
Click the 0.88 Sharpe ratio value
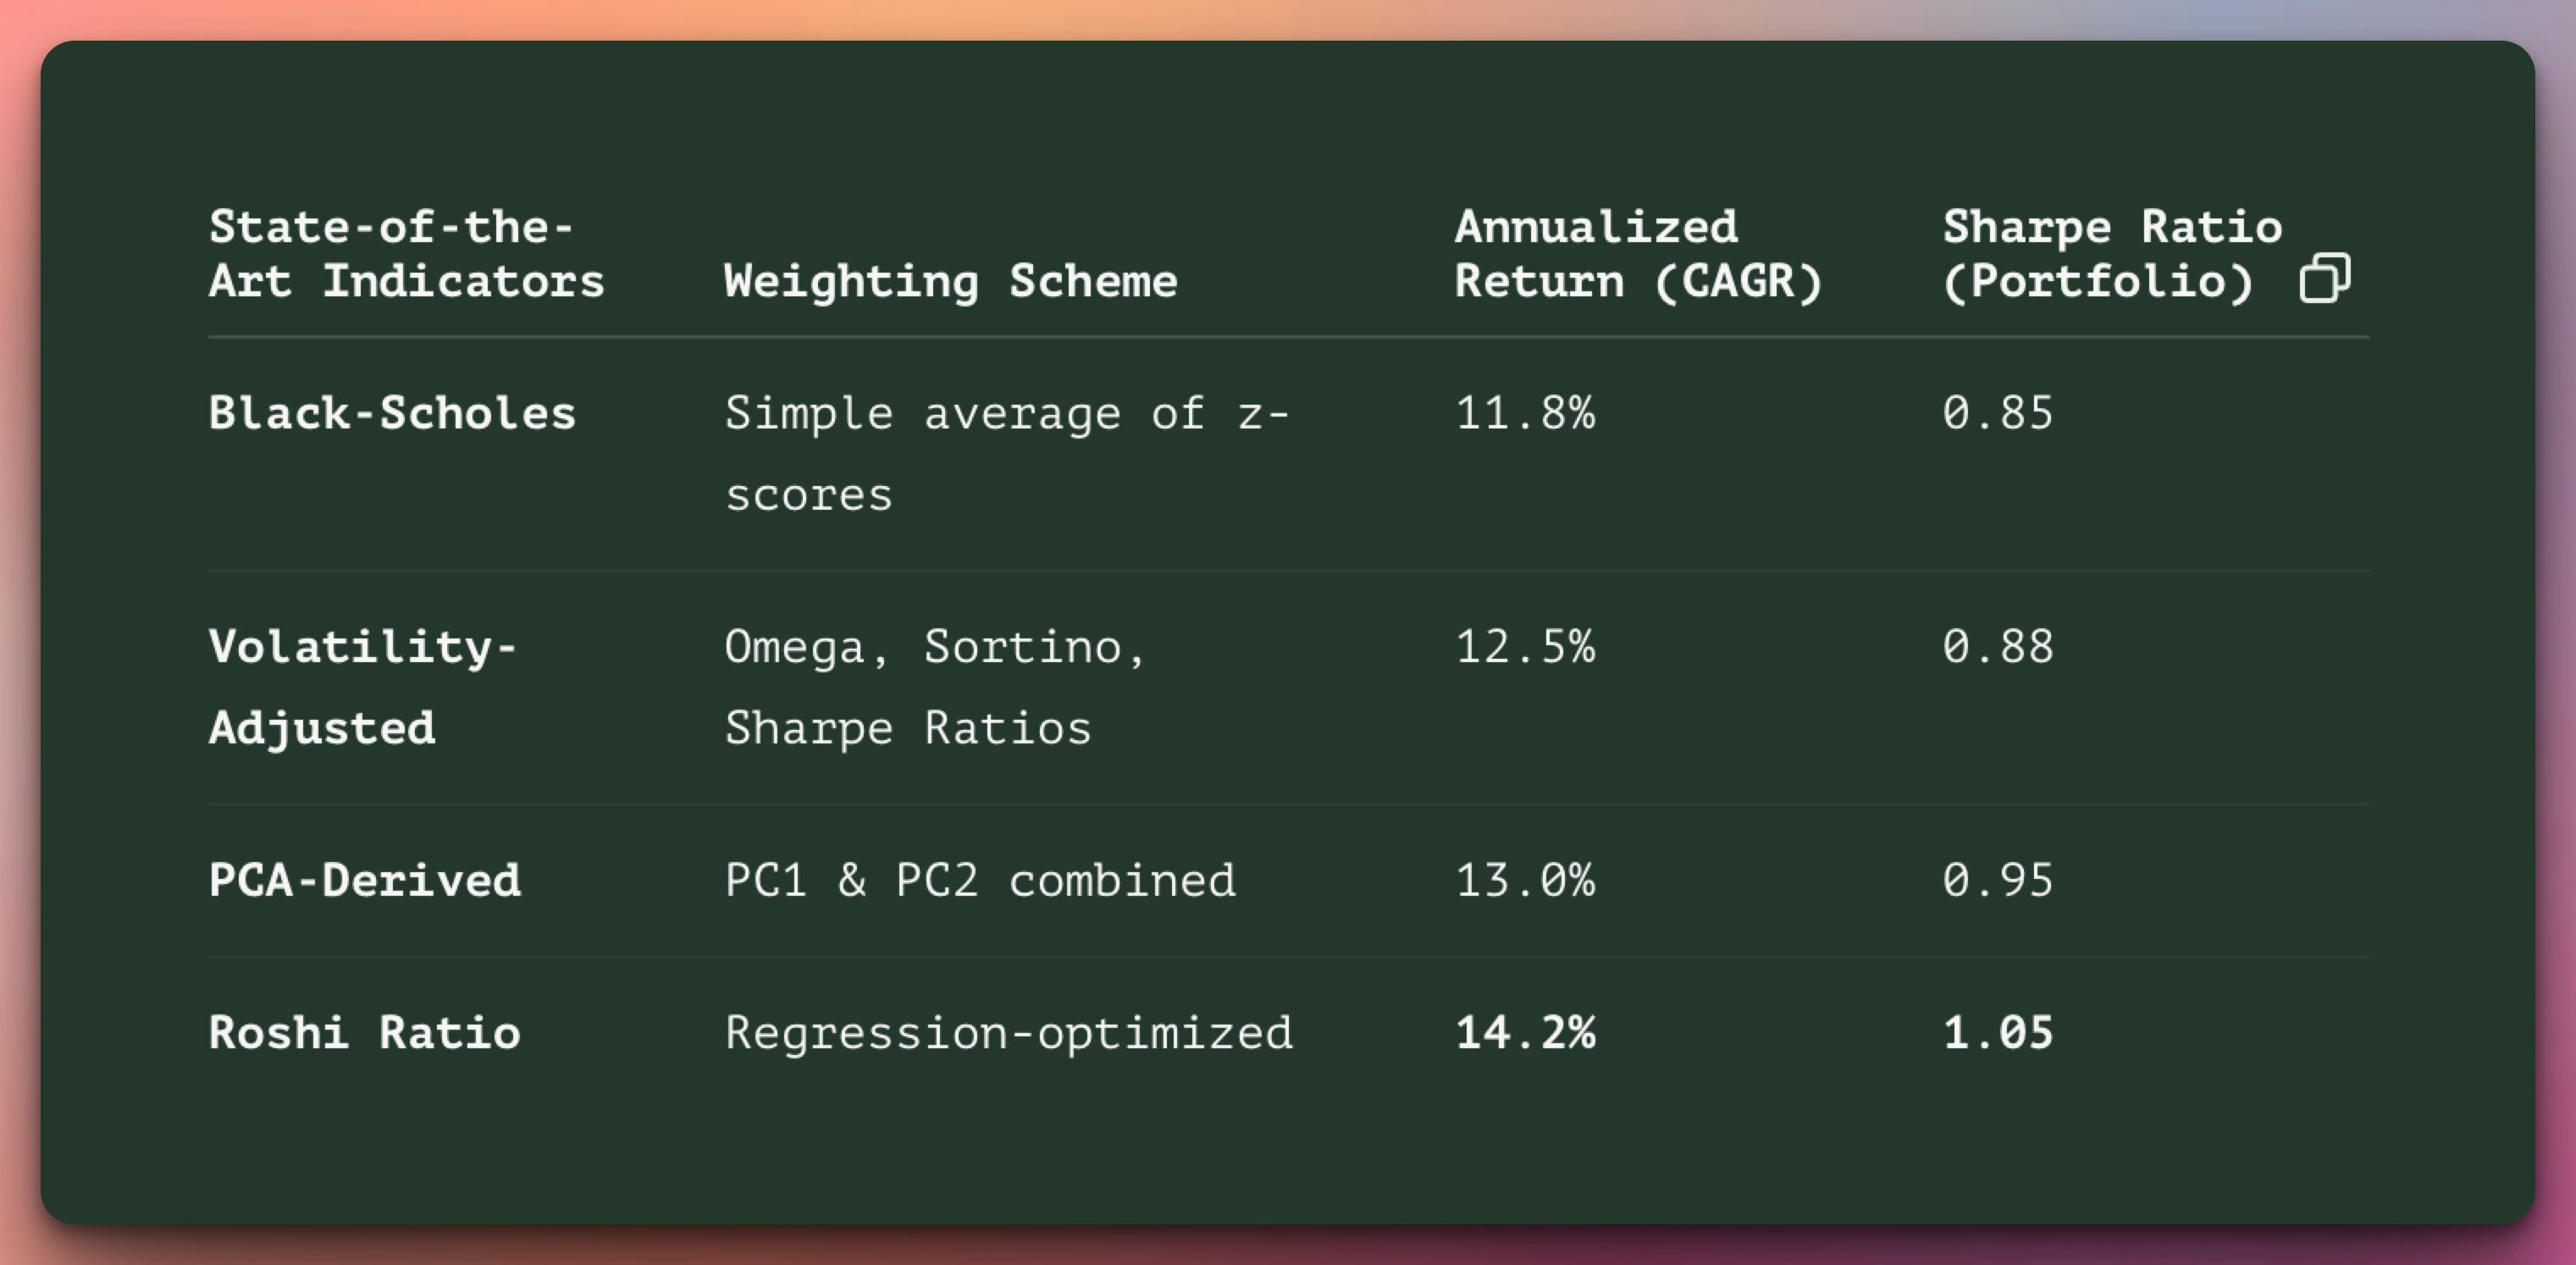[1998, 646]
